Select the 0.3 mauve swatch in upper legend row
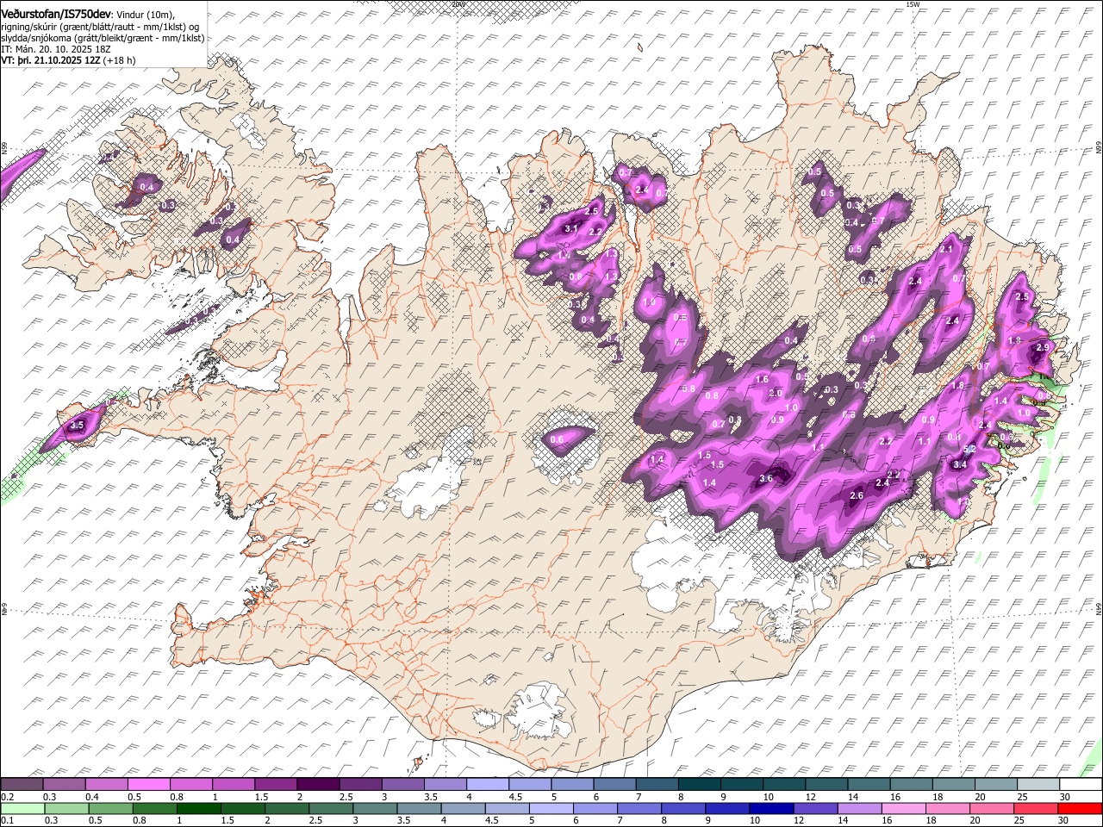This screenshot has width=1103, height=827. (x=64, y=785)
